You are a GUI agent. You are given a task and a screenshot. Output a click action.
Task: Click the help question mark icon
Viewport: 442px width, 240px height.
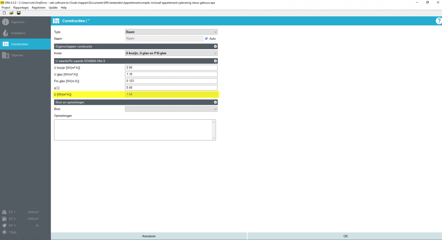[x=439, y=21]
